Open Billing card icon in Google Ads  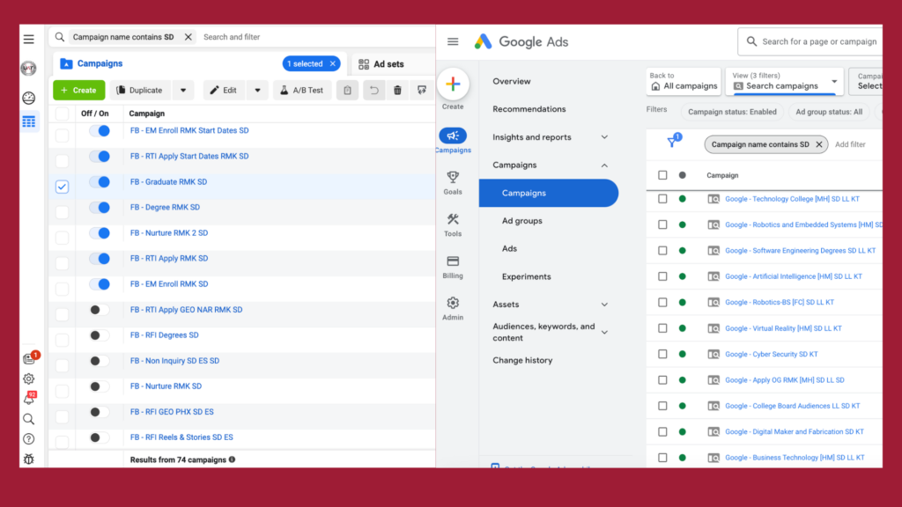pyautogui.click(x=453, y=261)
